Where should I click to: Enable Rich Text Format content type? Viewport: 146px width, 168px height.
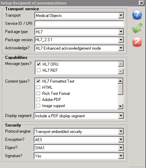click(x=38, y=93)
